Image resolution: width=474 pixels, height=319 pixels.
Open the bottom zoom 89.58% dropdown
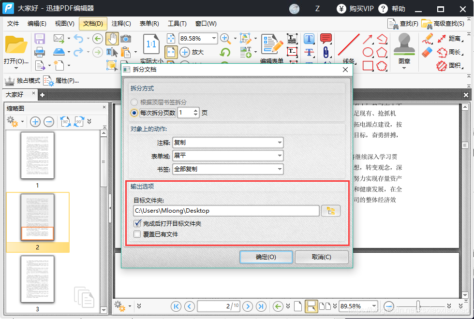pyautogui.click(x=374, y=306)
